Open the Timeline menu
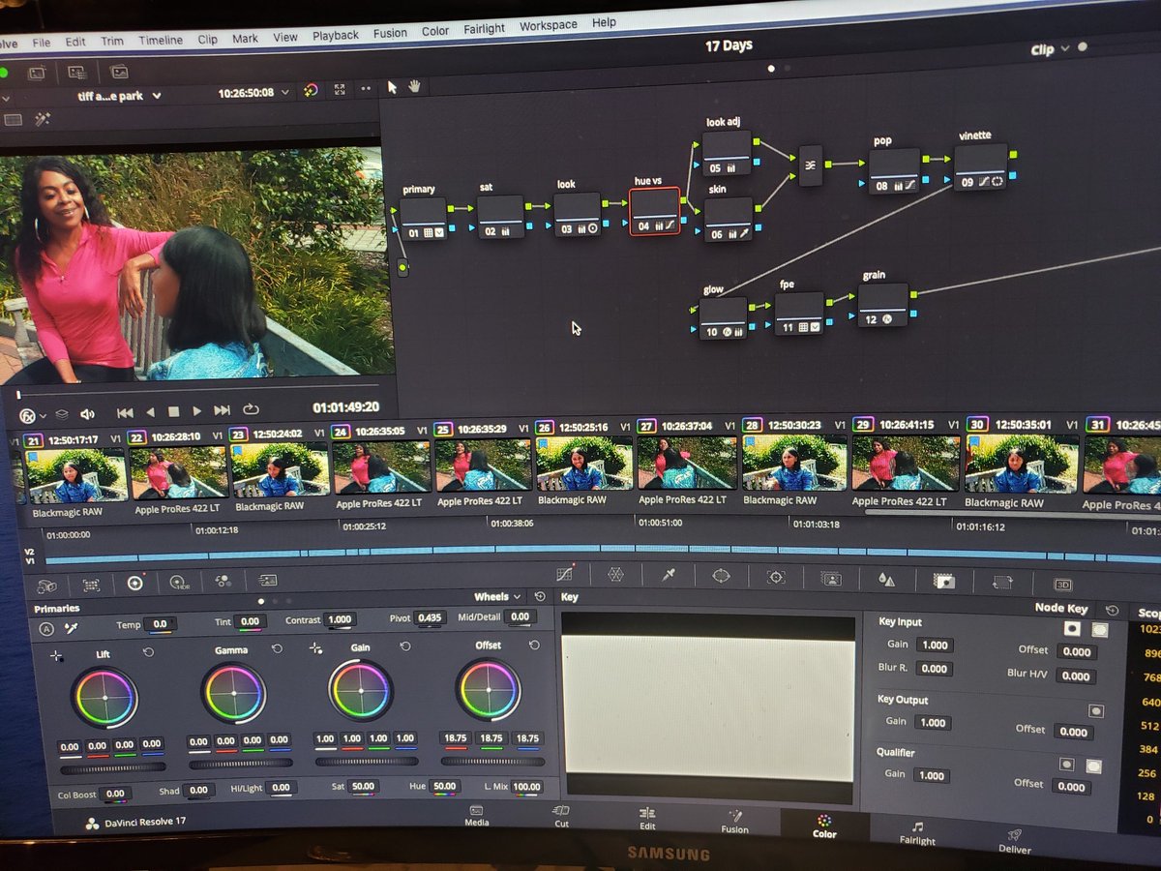The width and height of the screenshot is (1161, 871). pyautogui.click(x=160, y=40)
